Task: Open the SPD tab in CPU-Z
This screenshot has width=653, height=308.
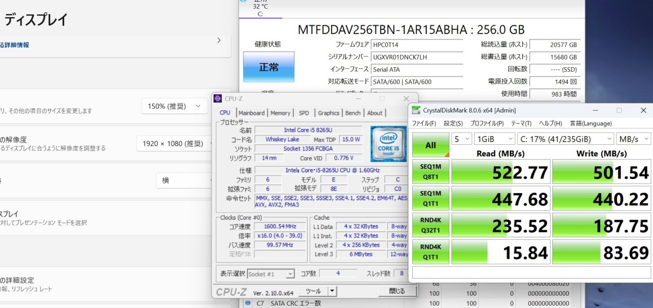Action: coord(304,113)
